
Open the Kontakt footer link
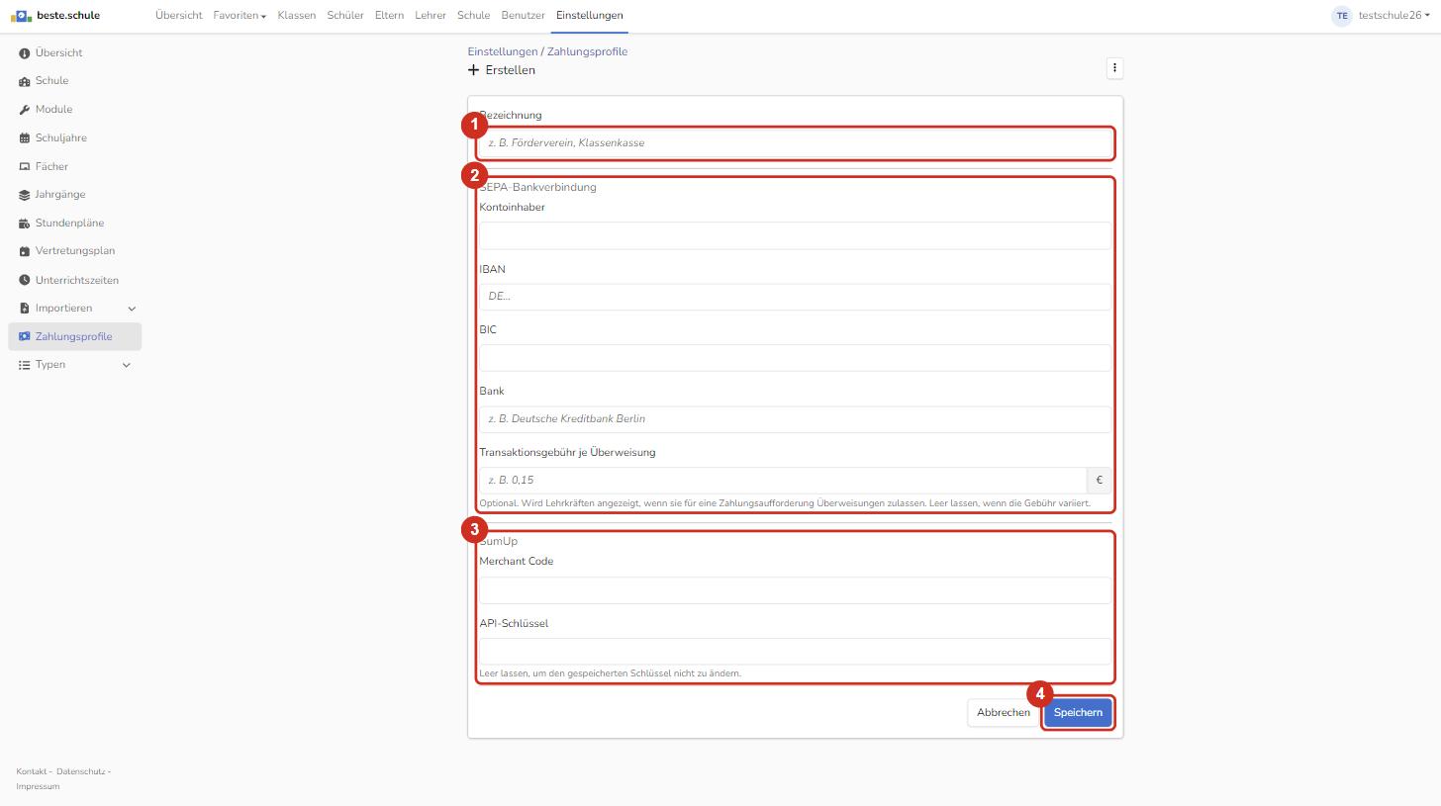point(32,771)
